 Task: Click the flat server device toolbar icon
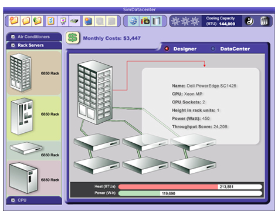coord(74,21)
